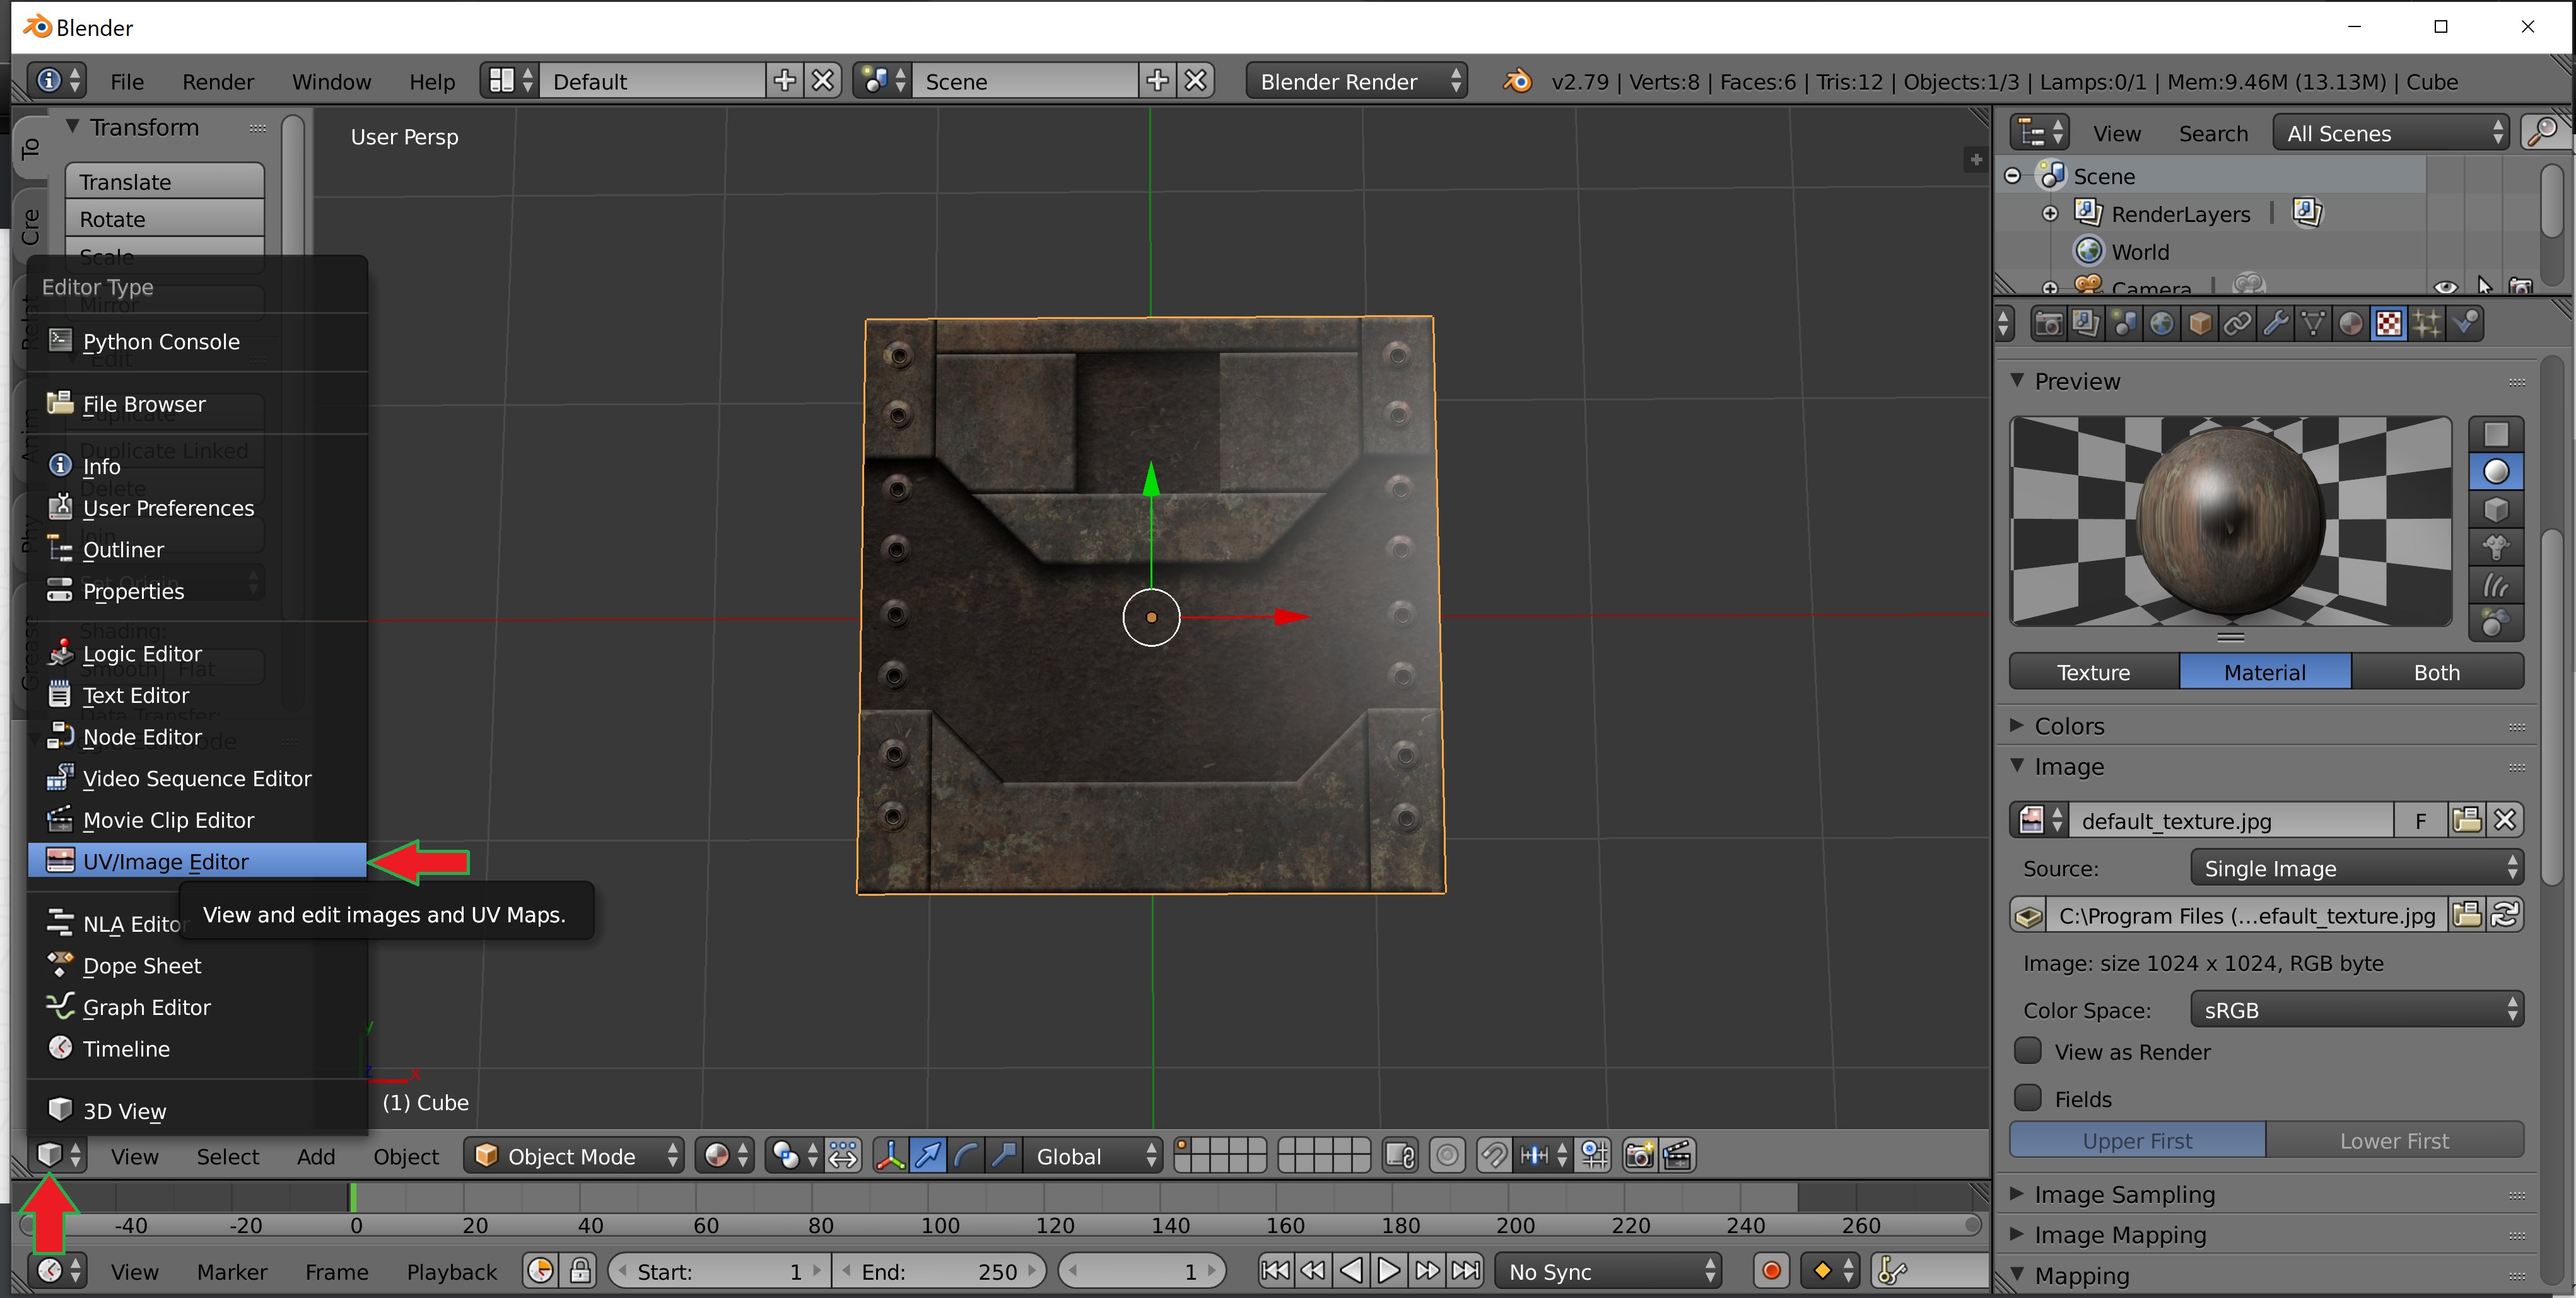The image size is (2576, 1298).
Task: Open the All Scenes outliner filter dropdown
Action: (x=2391, y=132)
